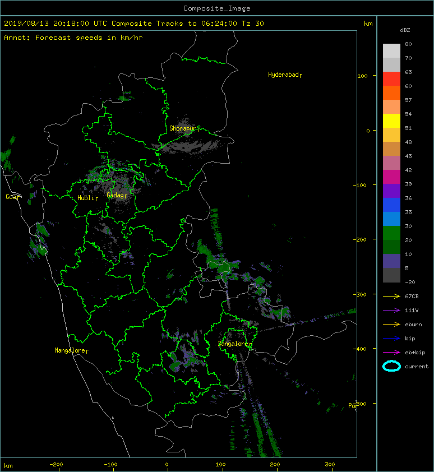The image size is (434, 472).
Task: Select the green 30 dBZ color swatch
Action: (391, 233)
